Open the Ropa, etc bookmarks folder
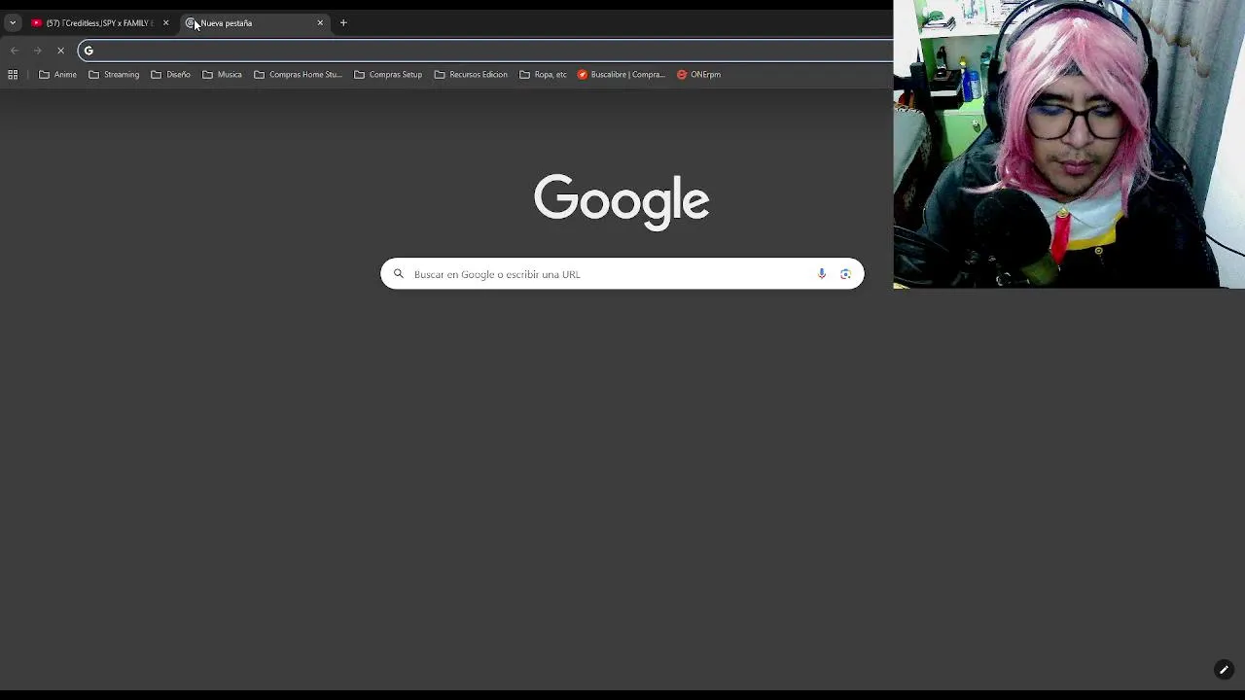Image resolution: width=1245 pixels, height=700 pixels. 543,74
